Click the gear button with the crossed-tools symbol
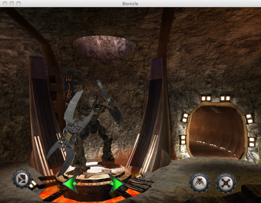The width and height of the screenshot is (261, 203). [226, 183]
